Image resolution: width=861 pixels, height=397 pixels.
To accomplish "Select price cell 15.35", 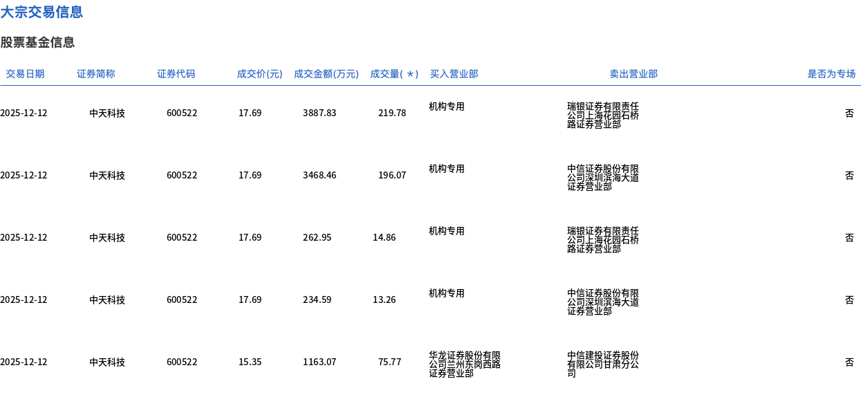I will [250, 362].
